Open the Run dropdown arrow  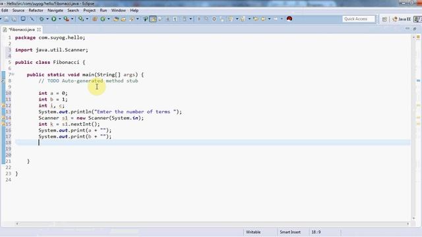click(60, 19)
